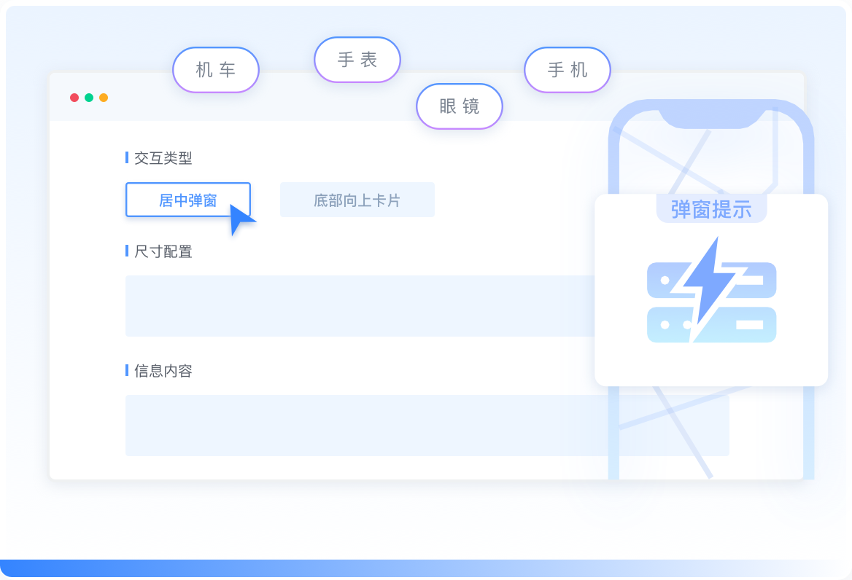Image resolution: width=852 pixels, height=580 pixels.
Task: Select the 底部向上卡片 option
Action: (x=357, y=200)
